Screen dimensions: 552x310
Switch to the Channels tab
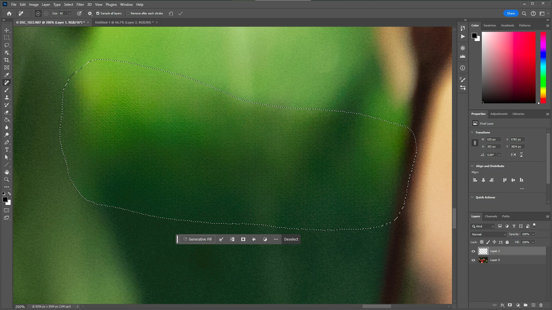pyautogui.click(x=491, y=216)
